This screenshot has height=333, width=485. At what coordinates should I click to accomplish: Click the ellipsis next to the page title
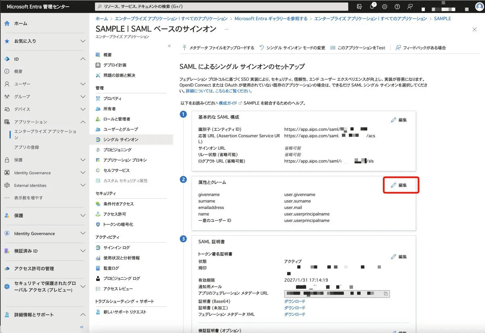pyautogui.click(x=226, y=29)
